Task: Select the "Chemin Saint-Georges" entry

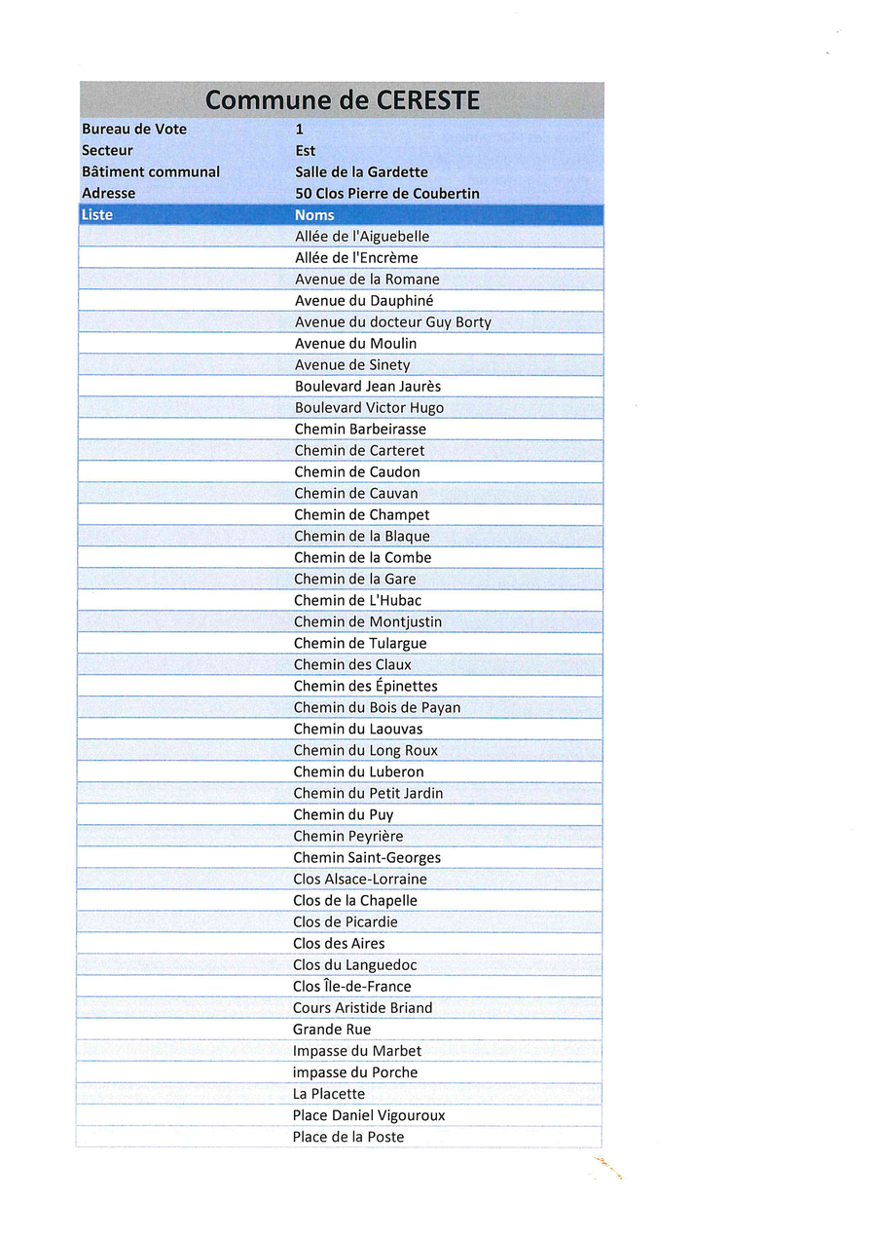Action: tap(367, 858)
